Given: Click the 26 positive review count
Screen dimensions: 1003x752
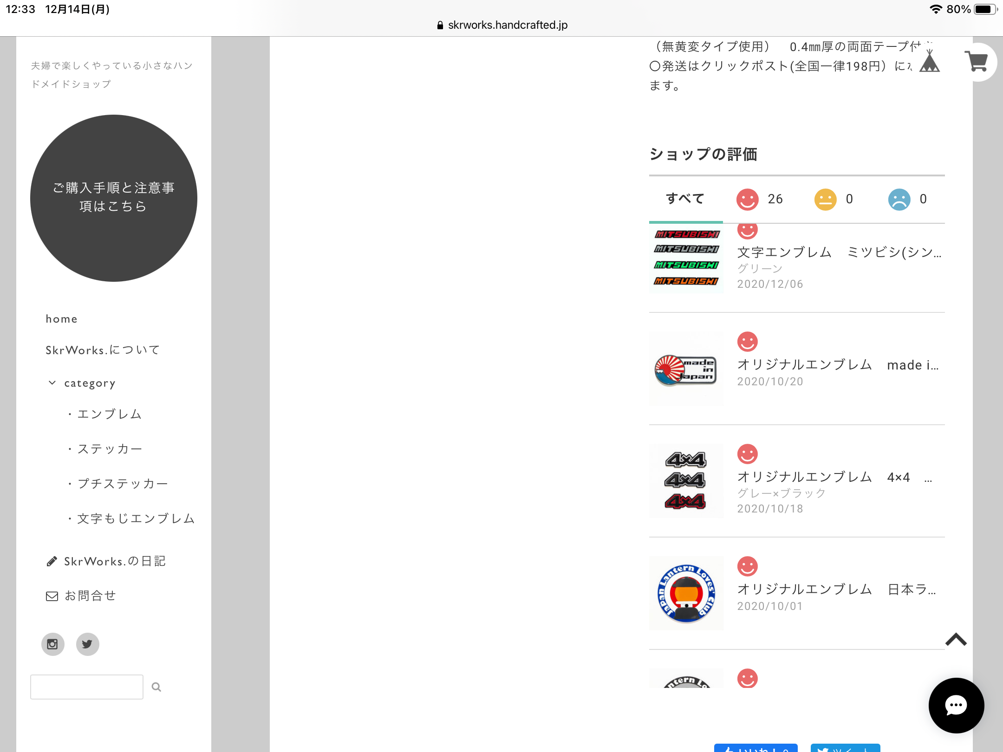Looking at the screenshot, I should click(x=775, y=199).
